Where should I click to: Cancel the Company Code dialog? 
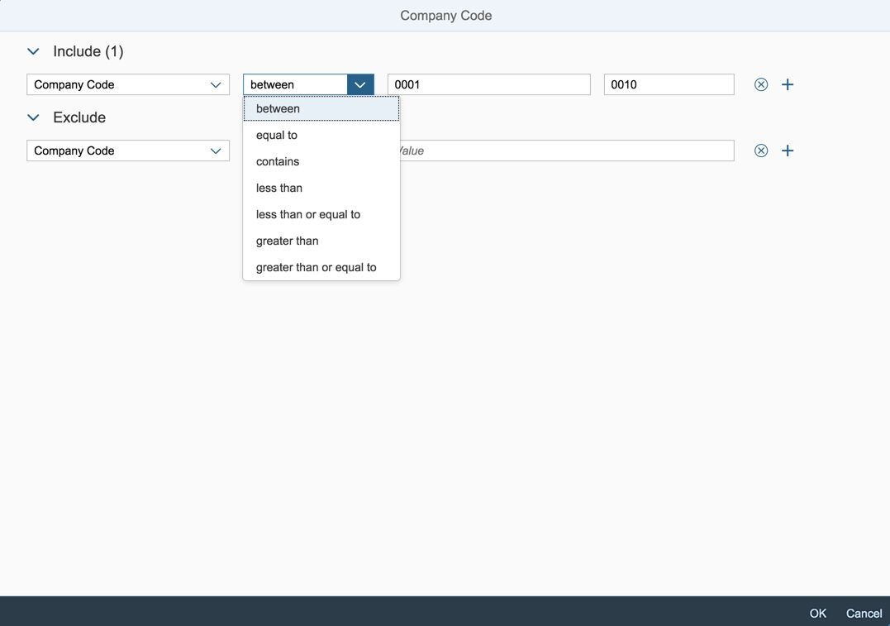pos(864,613)
